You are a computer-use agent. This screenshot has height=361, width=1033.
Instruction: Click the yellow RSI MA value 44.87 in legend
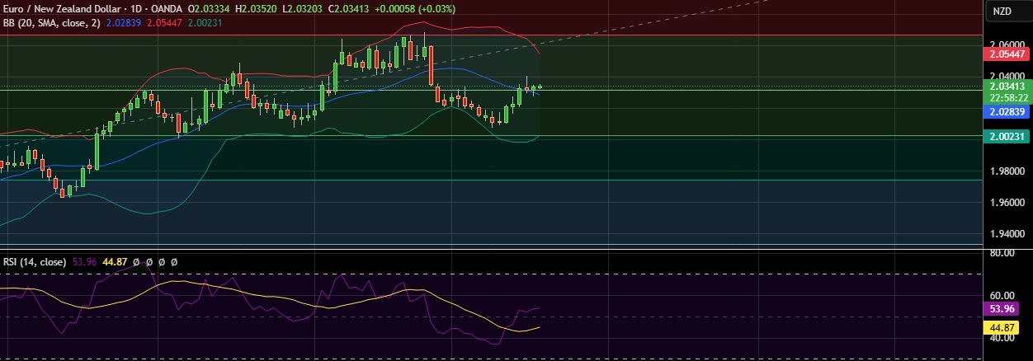click(x=115, y=262)
